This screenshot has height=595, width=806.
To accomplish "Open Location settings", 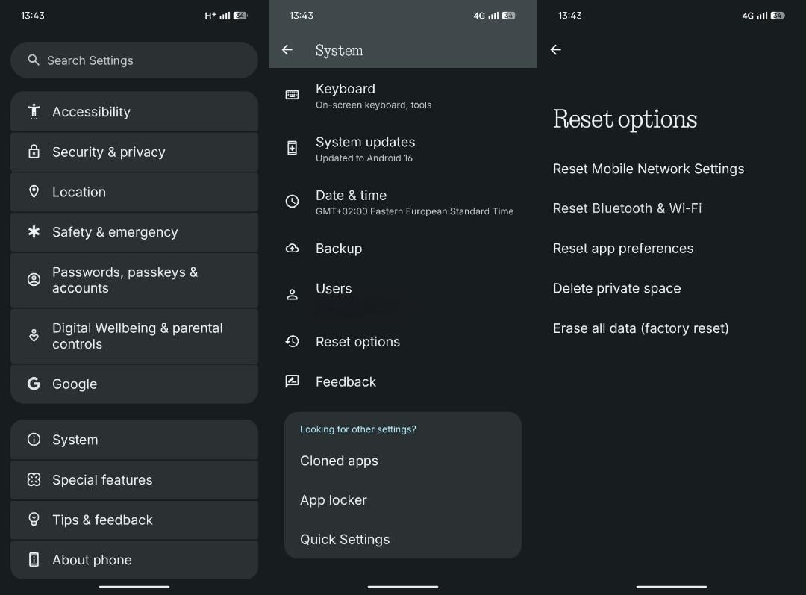I will 134,192.
